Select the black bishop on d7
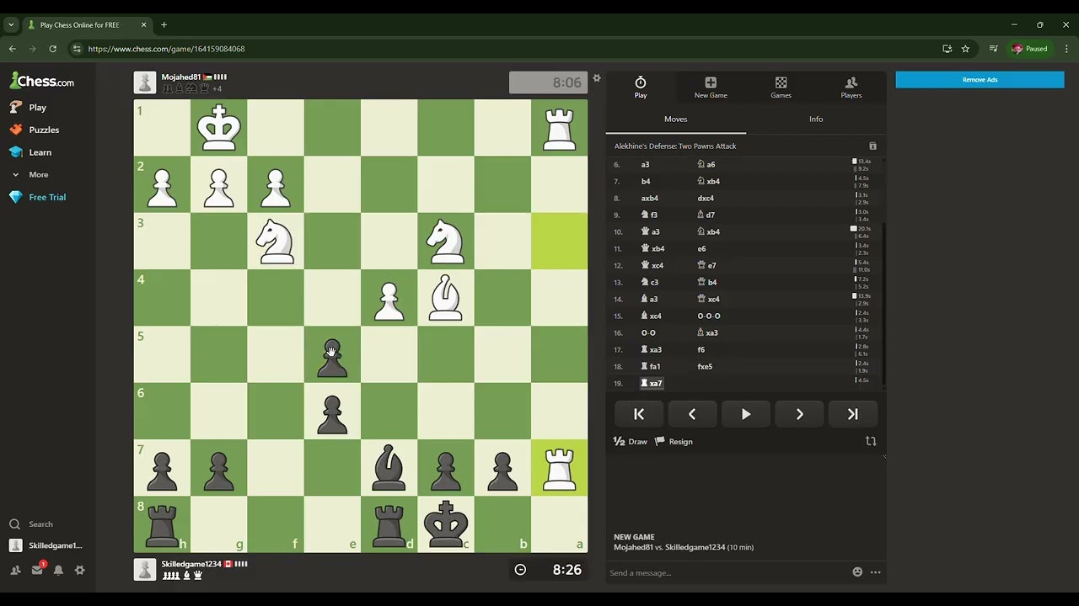This screenshot has width=1079, height=606. click(389, 468)
